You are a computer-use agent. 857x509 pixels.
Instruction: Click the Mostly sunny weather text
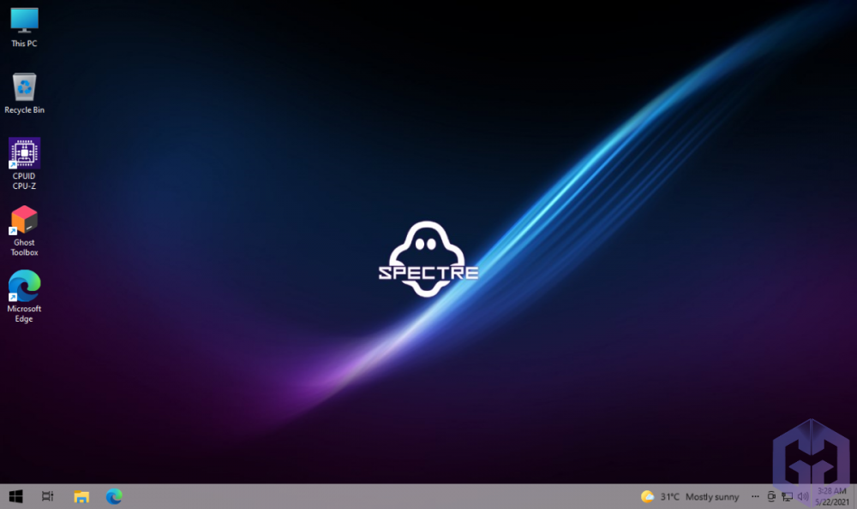[712, 496]
